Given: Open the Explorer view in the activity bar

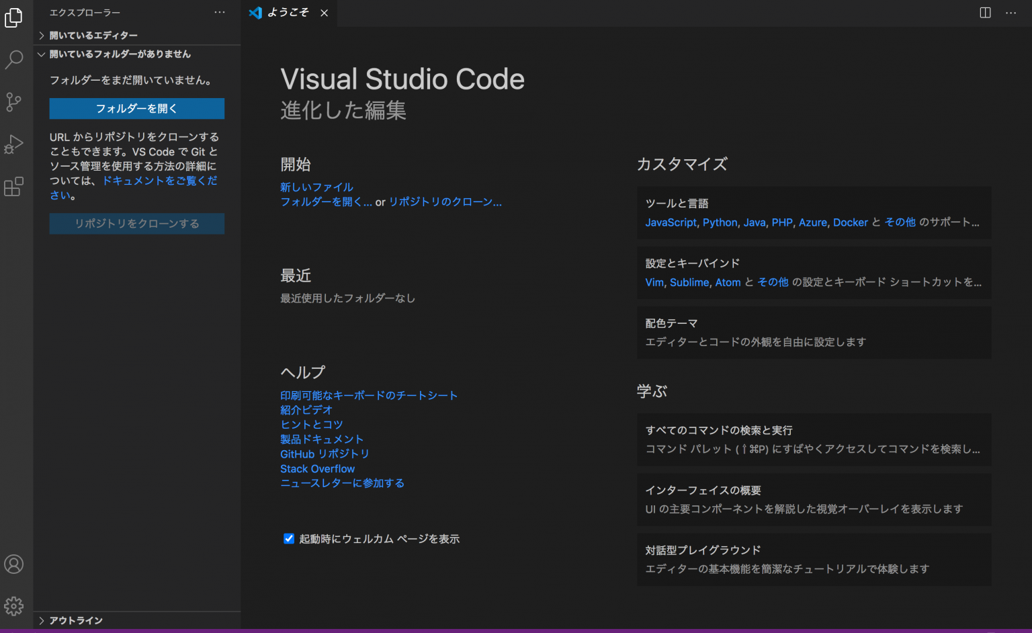Looking at the screenshot, I should pos(13,18).
